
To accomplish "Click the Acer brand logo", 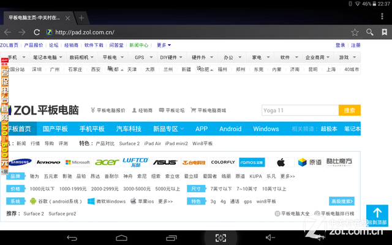I will [107, 162].
